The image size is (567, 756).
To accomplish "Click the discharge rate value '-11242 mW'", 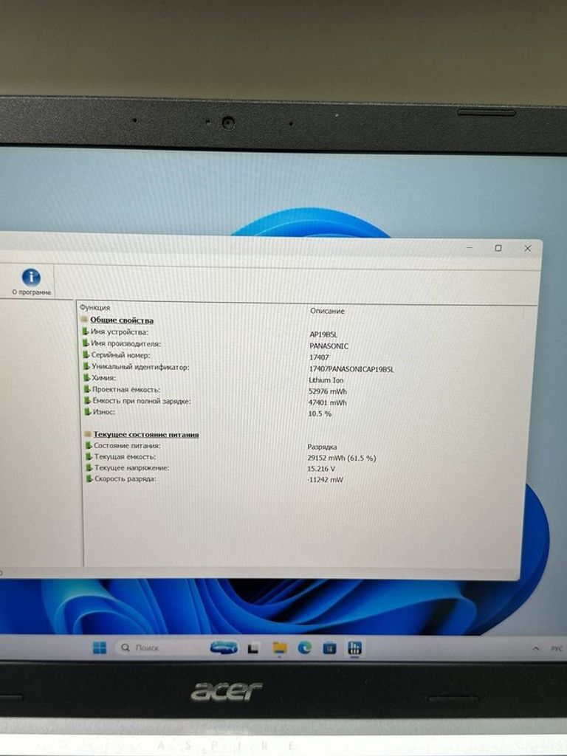I will 325,479.
